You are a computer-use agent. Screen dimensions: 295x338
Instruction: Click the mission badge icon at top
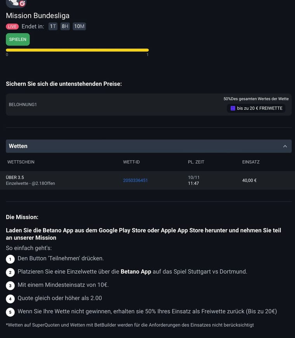16,3
